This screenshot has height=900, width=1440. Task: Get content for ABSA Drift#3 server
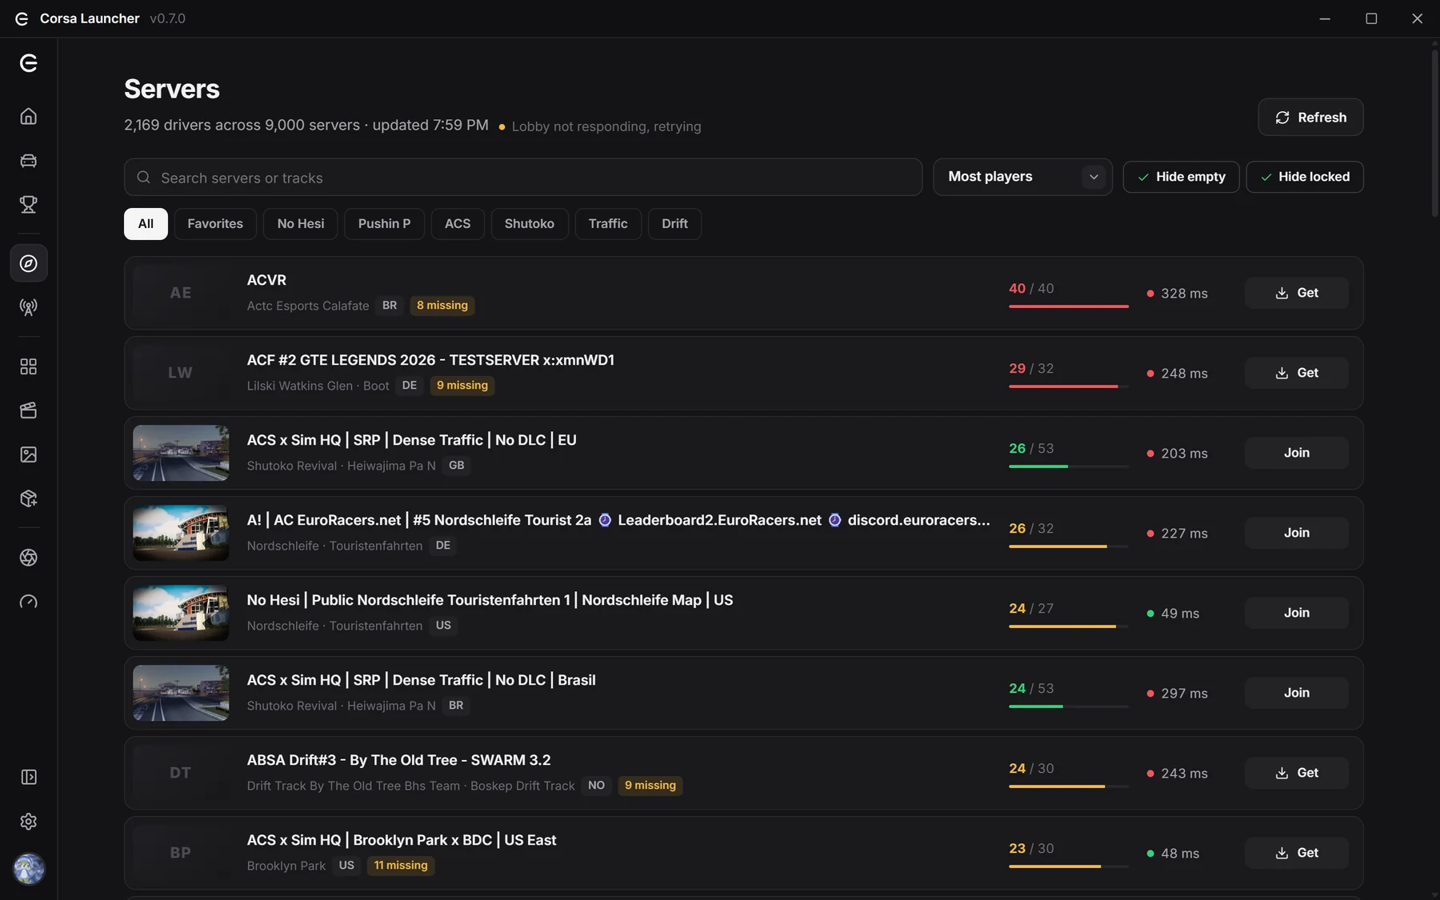tap(1296, 773)
